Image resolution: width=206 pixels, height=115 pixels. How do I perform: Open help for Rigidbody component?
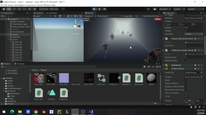click(195, 65)
